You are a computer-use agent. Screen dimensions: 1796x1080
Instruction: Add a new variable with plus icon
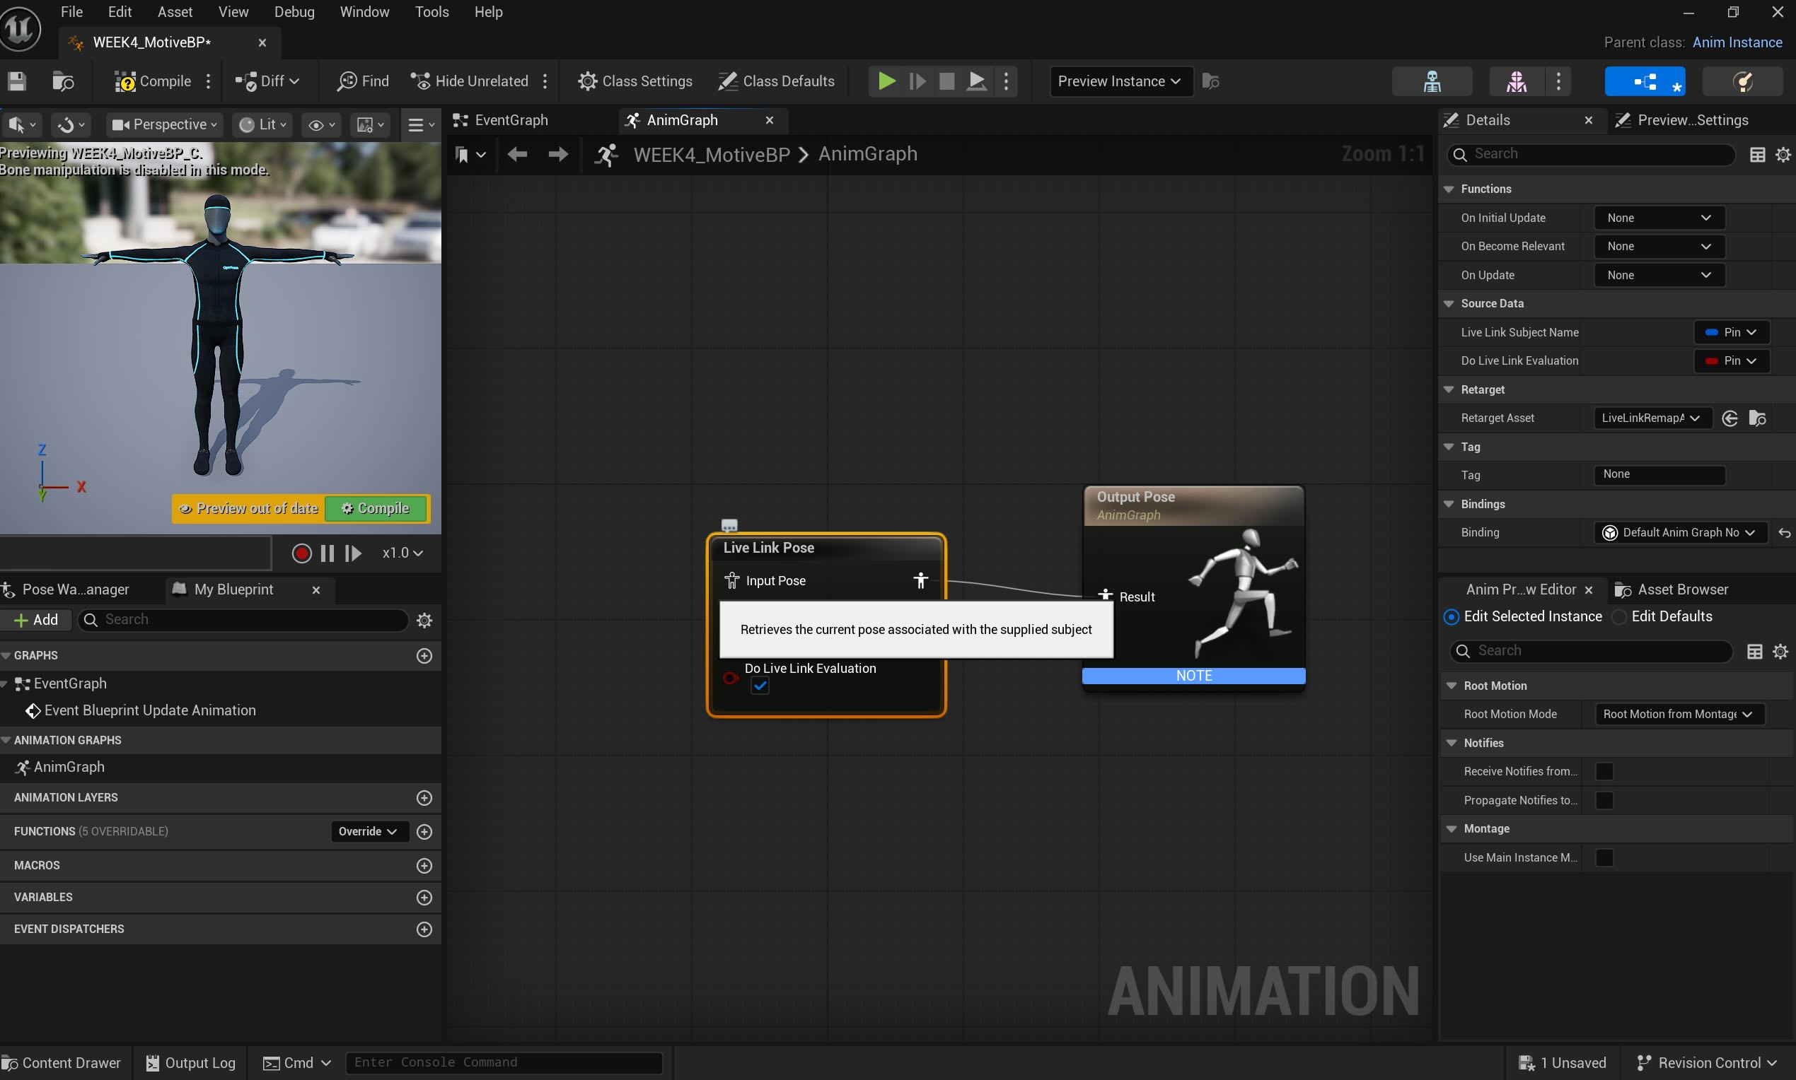tap(424, 898)
